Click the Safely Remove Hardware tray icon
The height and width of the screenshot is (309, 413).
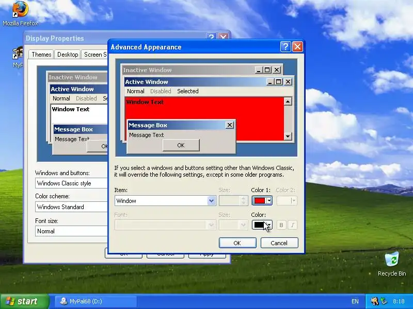tap(384, 301)
